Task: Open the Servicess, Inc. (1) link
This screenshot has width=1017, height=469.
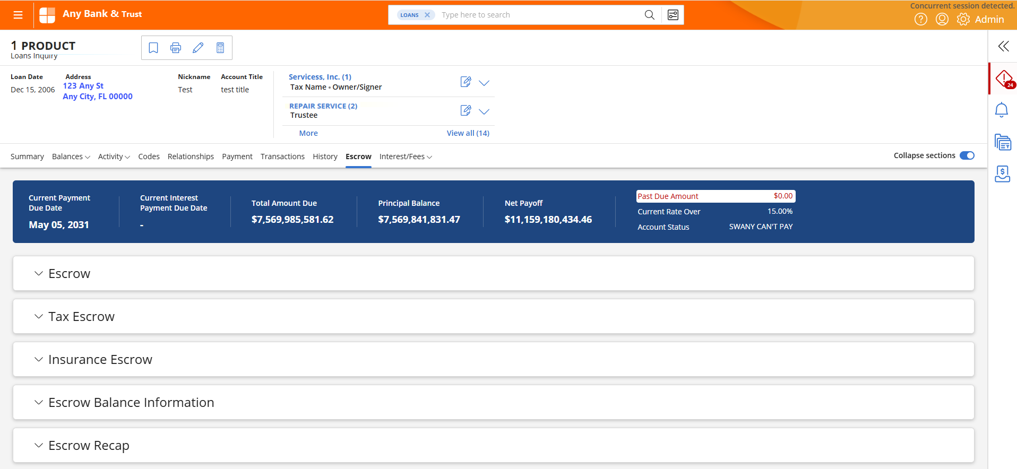Action: pos(320,77)
